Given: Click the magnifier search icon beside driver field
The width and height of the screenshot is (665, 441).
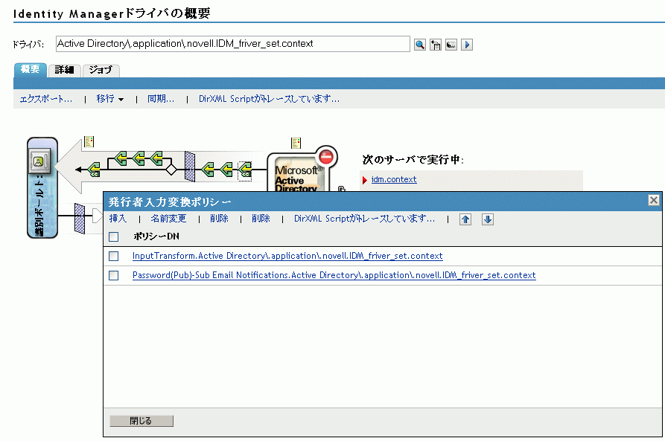Looking at the screenshot, I should pos(419,45).
